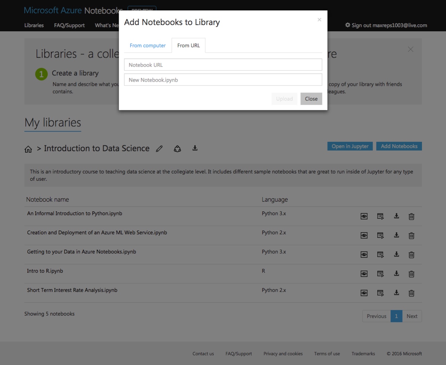Viewport: 446px width, 365px height.
Task: Go to the Previous page
Action: pyautogui.click(x=376, y=316)
